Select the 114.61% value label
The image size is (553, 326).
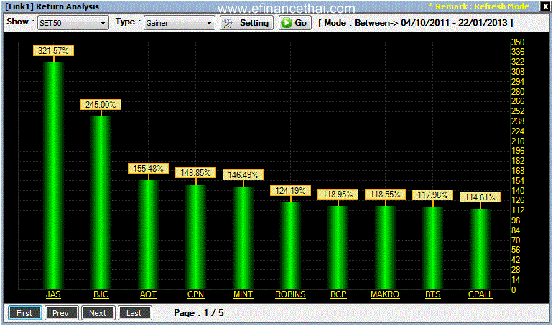(x=480, y=197)
